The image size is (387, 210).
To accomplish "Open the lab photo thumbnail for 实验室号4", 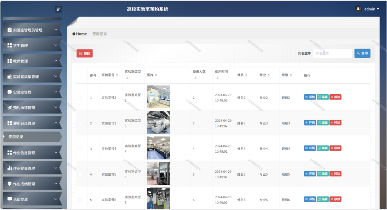I will coord(158,148).
